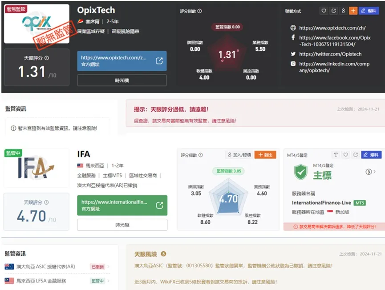Screen dimensions: 385x290
Task: Click the Twitter bird icon in contact list
Action: [x=293, y=54]
